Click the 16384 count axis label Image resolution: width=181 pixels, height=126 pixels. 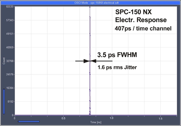[10, 88]
